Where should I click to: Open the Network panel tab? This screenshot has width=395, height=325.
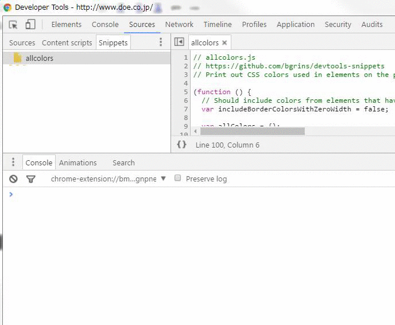click(179, 25)
